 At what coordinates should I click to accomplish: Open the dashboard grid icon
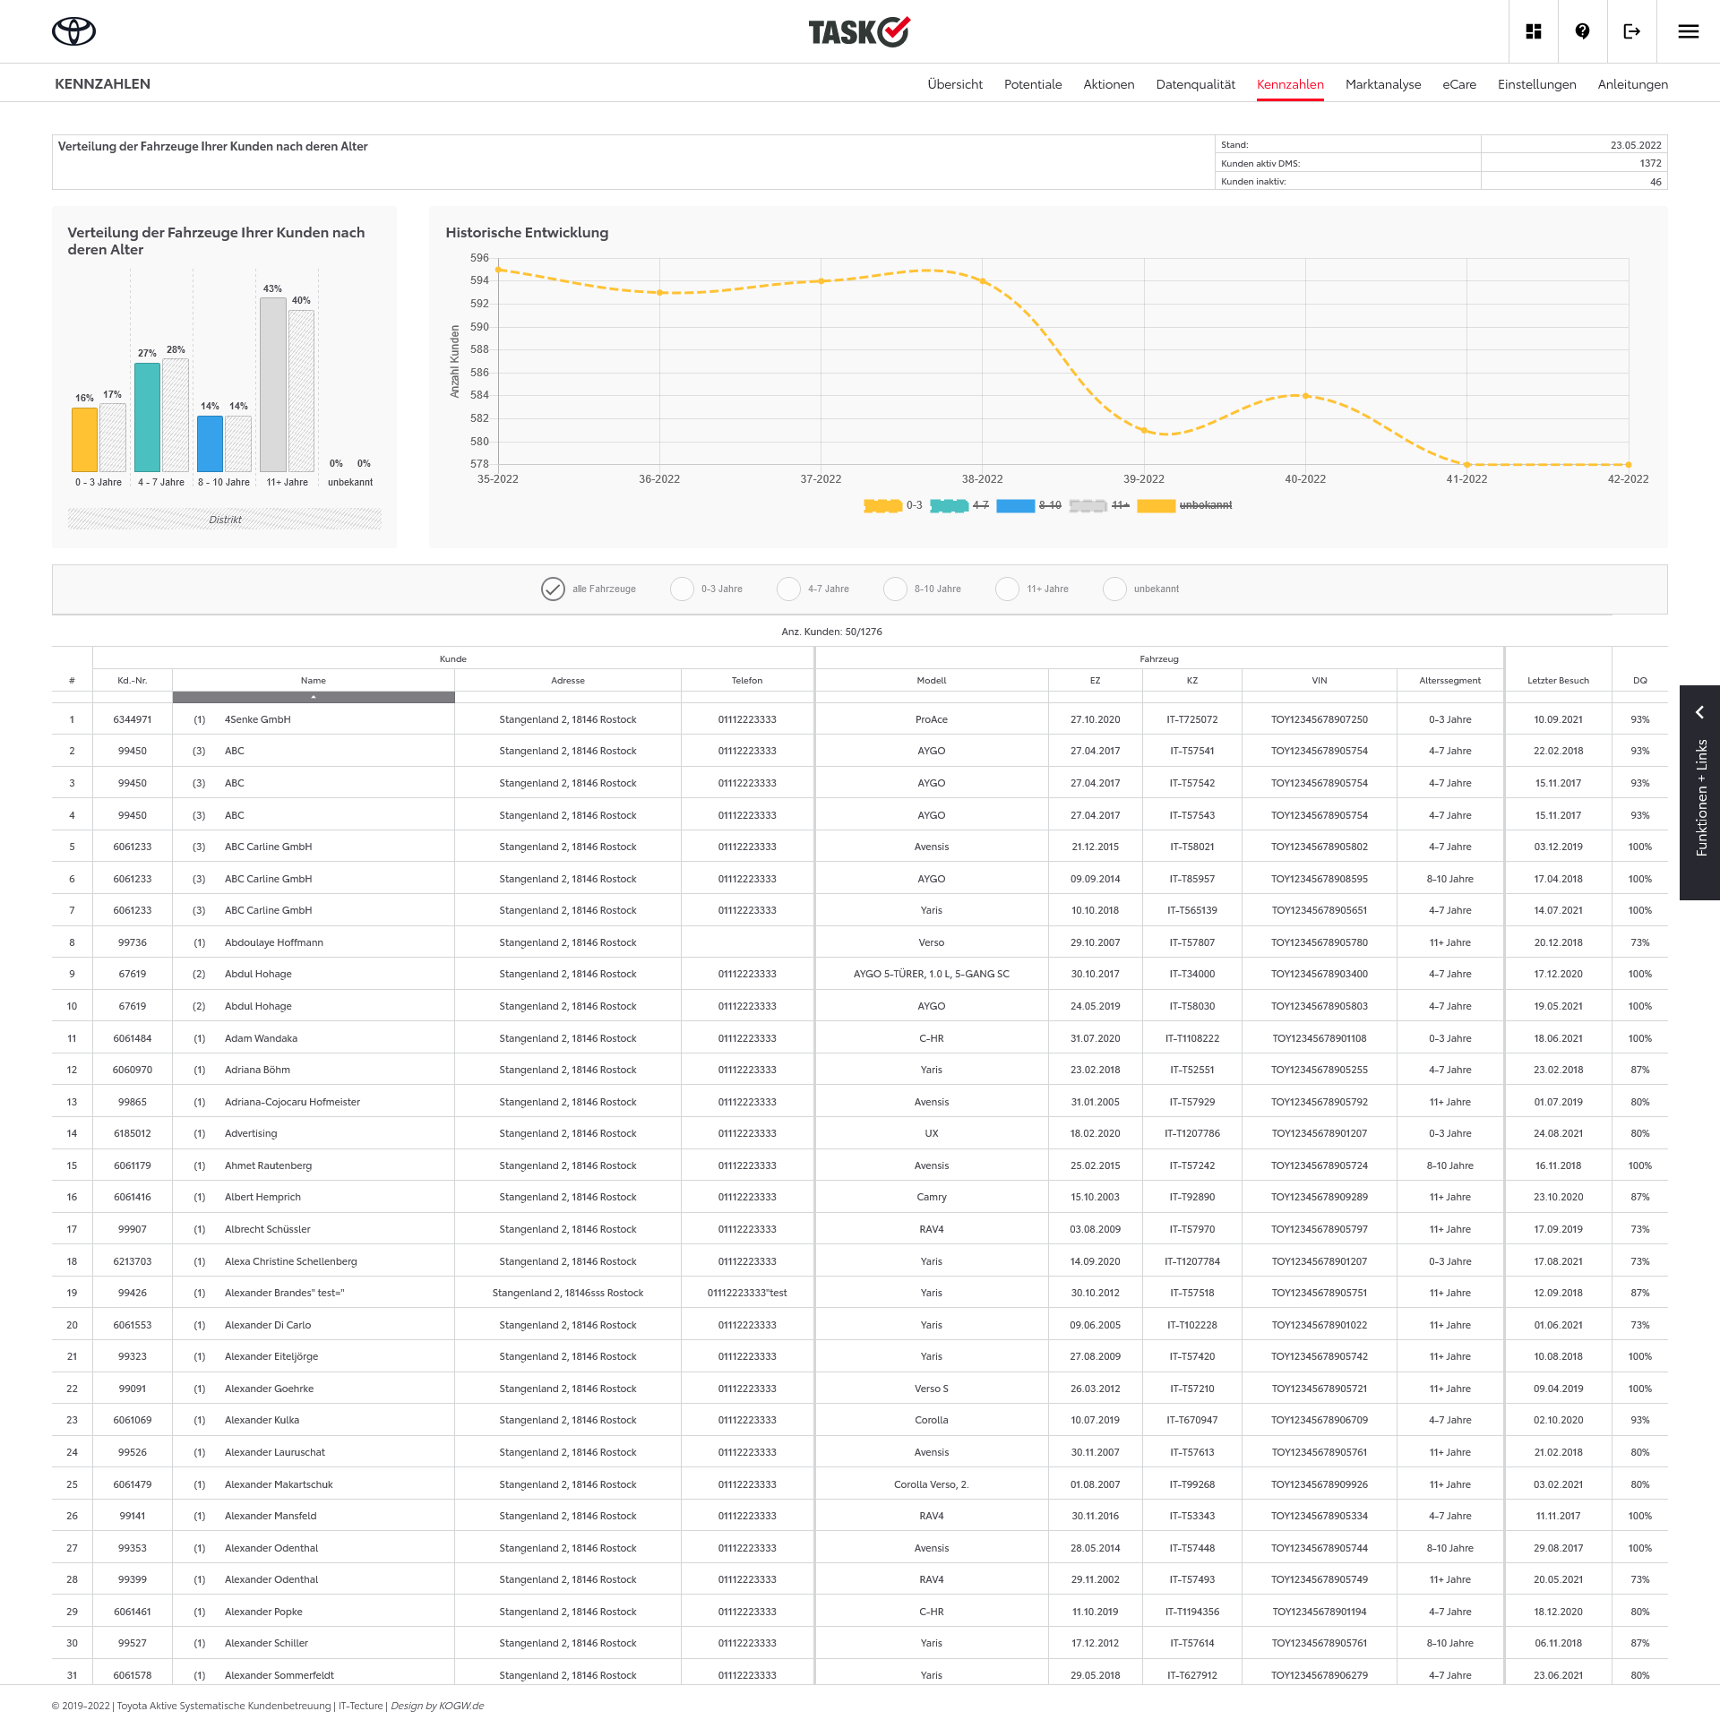click(x=1533, y=31)
